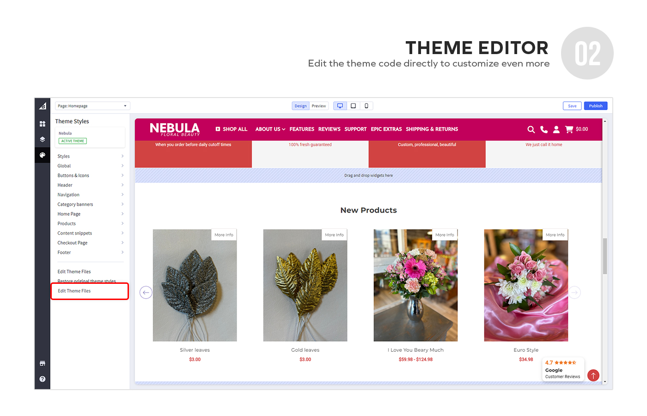Click the storefront icon in left sidebar
This screenshot has height=416, width=647.
[x=43, y=363]
